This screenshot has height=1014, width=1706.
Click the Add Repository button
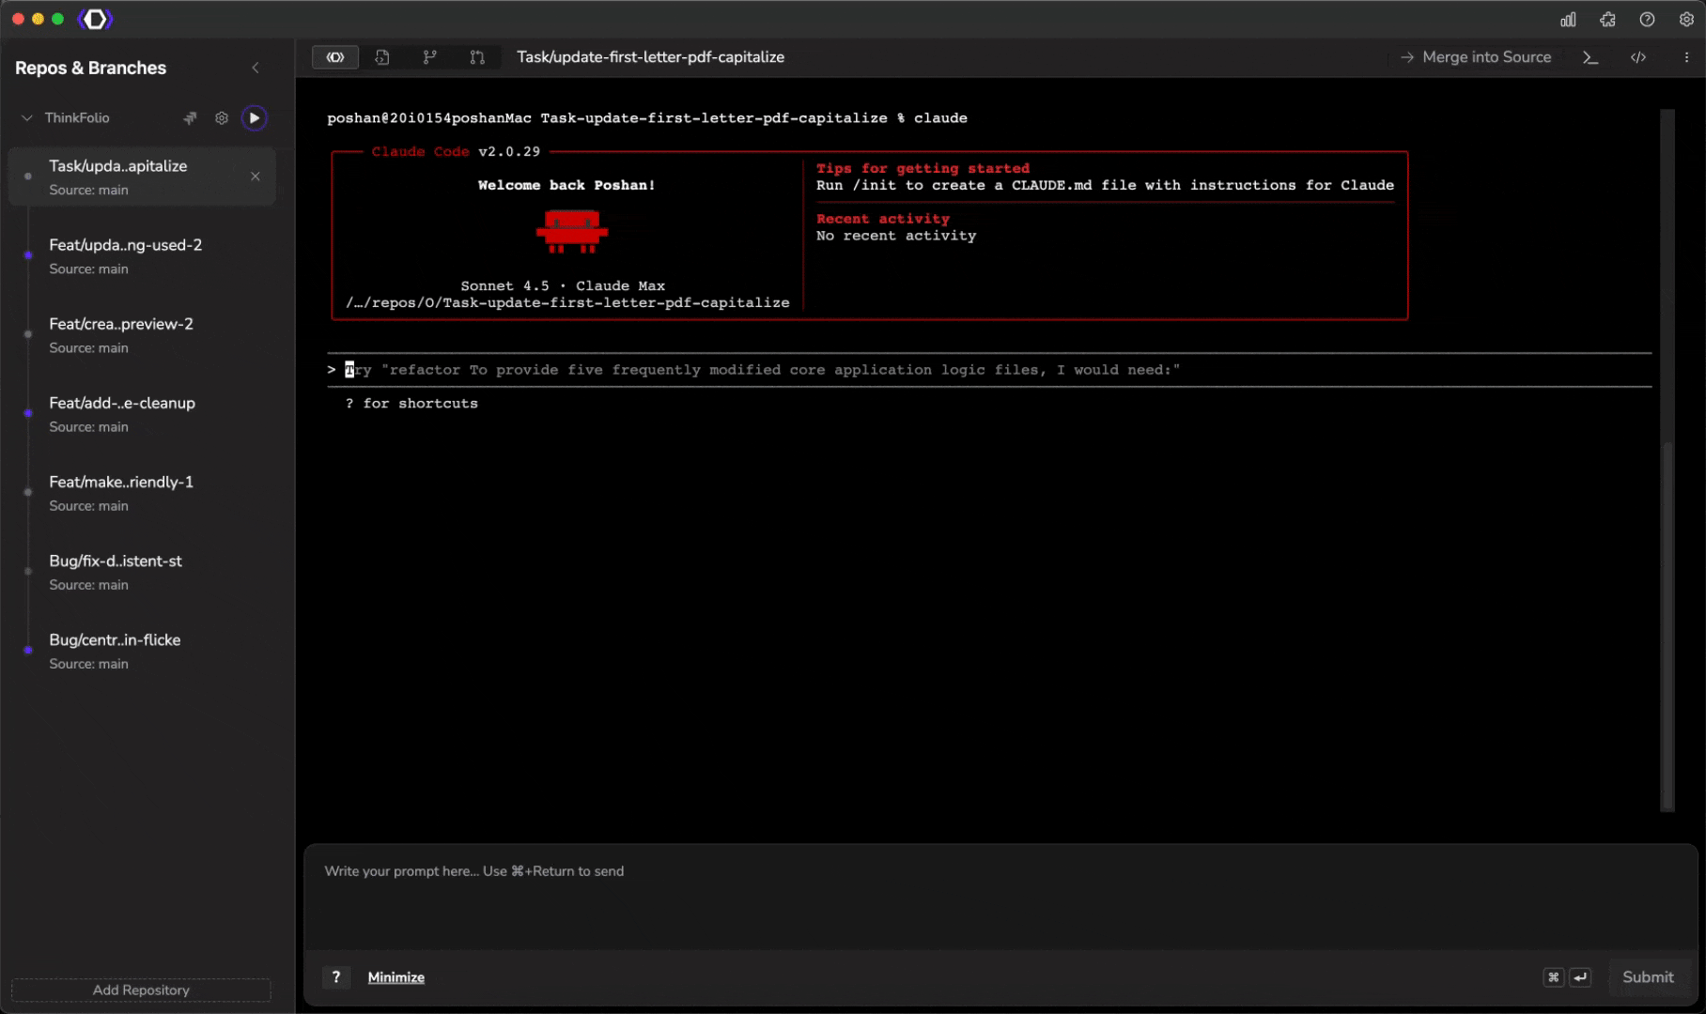(x=141, y=990)
